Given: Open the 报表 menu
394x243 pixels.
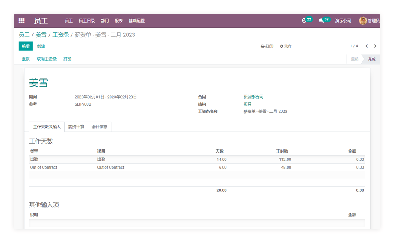Looking at the screenshot, I should point(119,20).
